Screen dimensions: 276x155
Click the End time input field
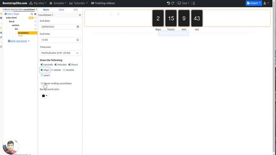[x=60, y=40]
